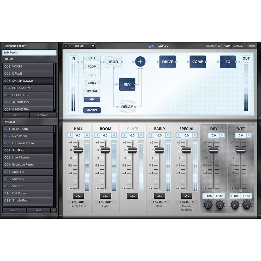This screenshot has width=261, height=261.
Task: Switch to the MASTER view
Action: click(92, 110)
